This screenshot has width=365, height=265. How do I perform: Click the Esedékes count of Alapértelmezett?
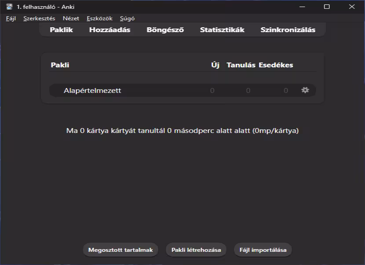click(x=286, y=90)
